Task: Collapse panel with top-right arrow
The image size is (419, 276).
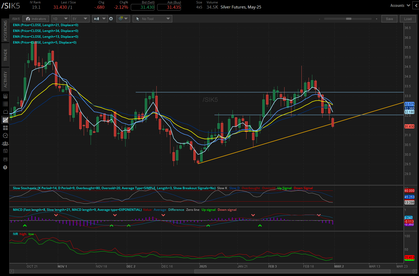Action: click(416, 5)
